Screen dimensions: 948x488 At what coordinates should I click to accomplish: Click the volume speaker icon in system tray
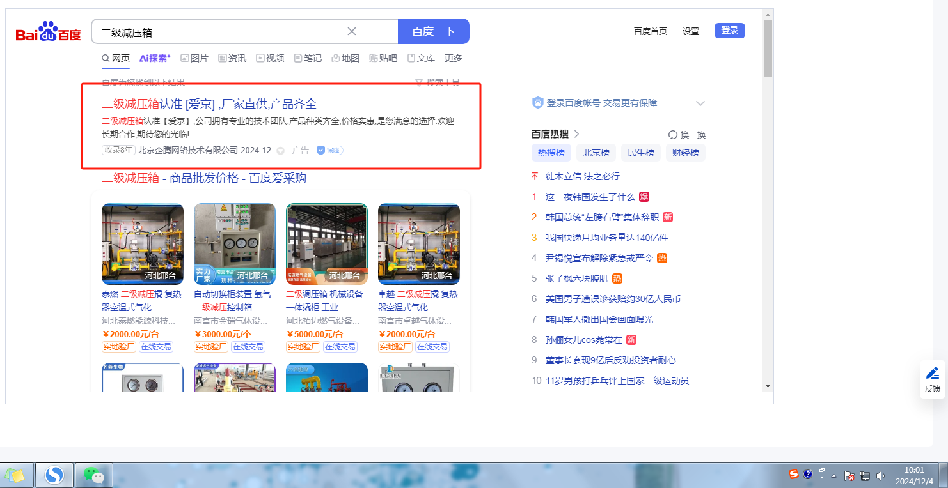coord(880,475)
